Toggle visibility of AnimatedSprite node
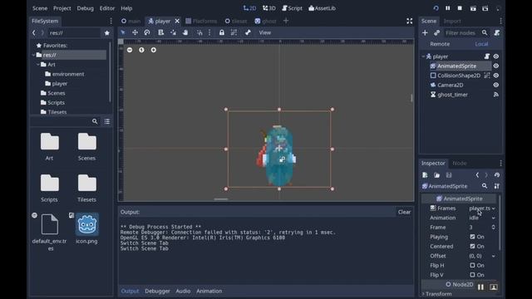Image resolution: width=532 pixels, height=299 pixels. tap(496, 66)
